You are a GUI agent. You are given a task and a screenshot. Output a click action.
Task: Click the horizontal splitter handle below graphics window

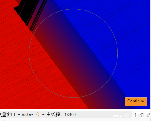point(73,110)
